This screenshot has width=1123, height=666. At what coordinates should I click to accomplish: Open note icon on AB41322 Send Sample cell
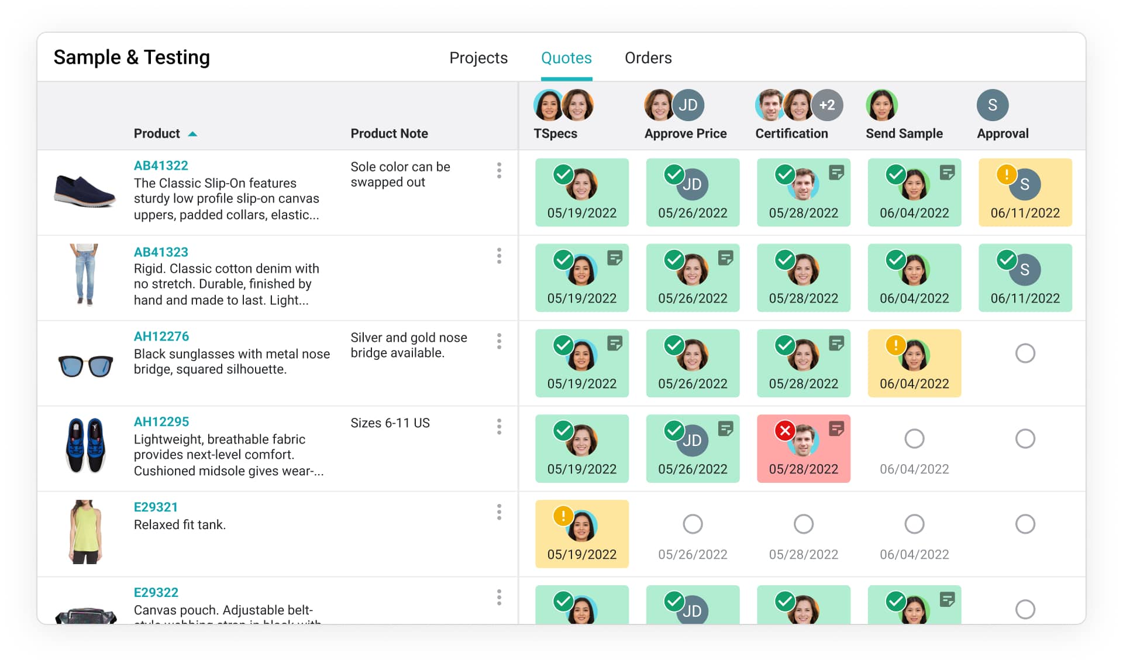[x=947, y=173]
